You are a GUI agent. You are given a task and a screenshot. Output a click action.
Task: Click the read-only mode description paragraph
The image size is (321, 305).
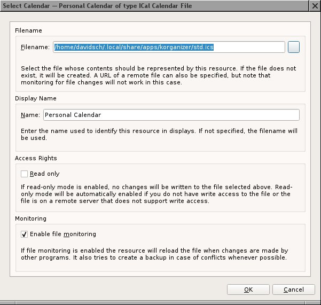[156, 194]
